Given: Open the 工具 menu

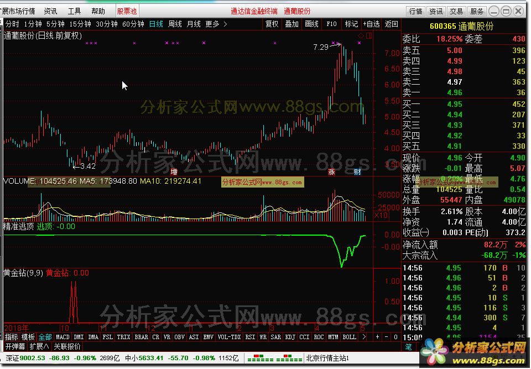Looking at the screenshot, I should point(74,11).
